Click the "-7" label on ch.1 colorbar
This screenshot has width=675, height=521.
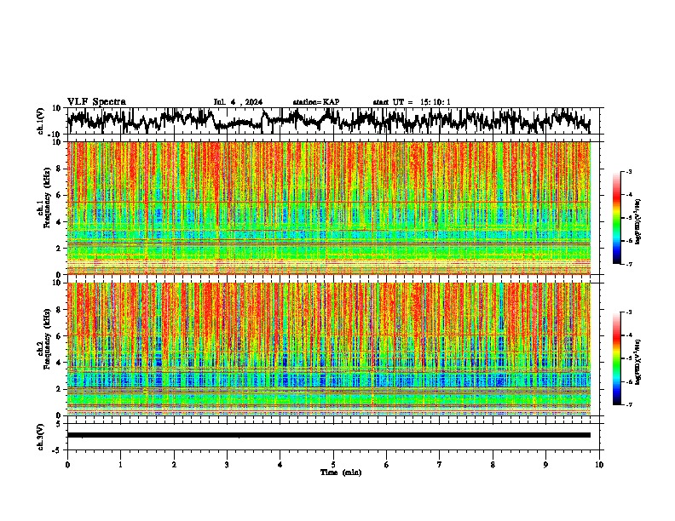628,264
